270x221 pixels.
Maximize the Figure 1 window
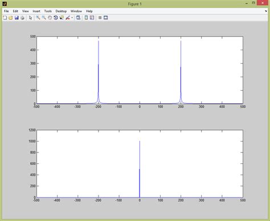(253, 3)
